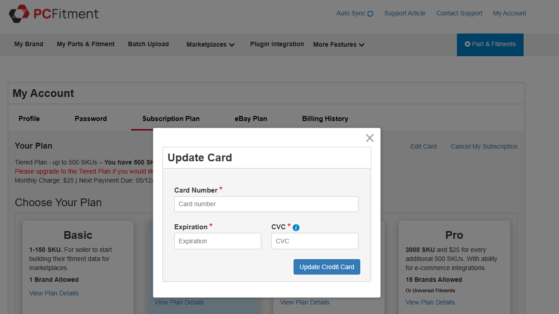Expand the Marketplaces dropdown
559x314 pixels.
[210, 44]
